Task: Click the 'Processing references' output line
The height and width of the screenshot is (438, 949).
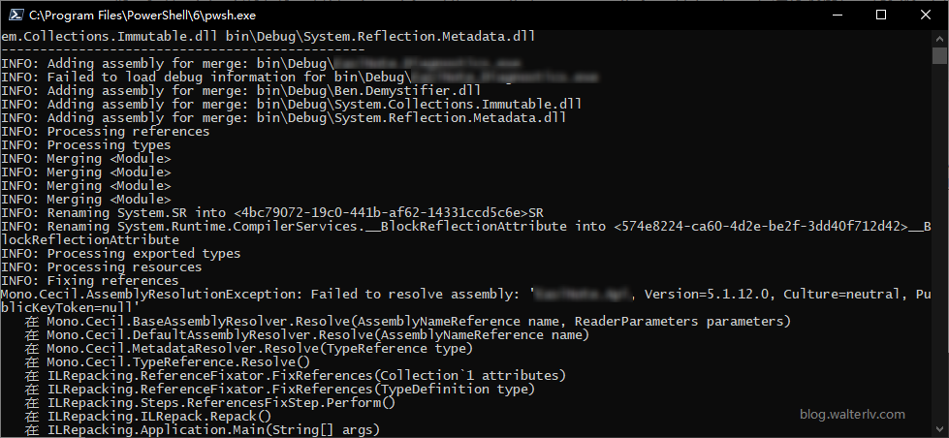Action: tap(107, 131)
